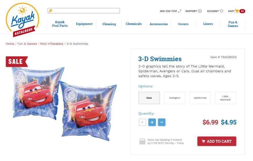This screenshot has width=253, height=161.
Task: Open the Chemicals menu
Action: click(134, 24)
